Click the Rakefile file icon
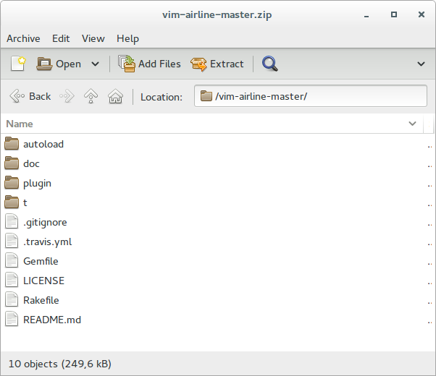 tap(12, 300)
